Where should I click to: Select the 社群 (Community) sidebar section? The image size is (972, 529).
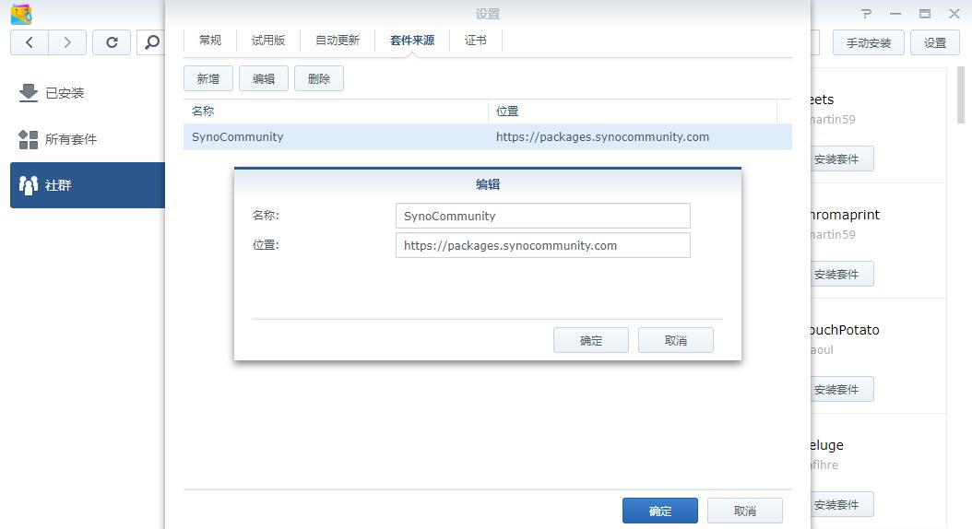coord(88,184)
